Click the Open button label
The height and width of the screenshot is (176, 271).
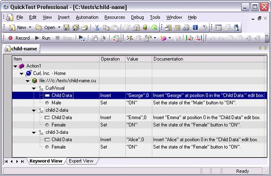tap(50, 28)
